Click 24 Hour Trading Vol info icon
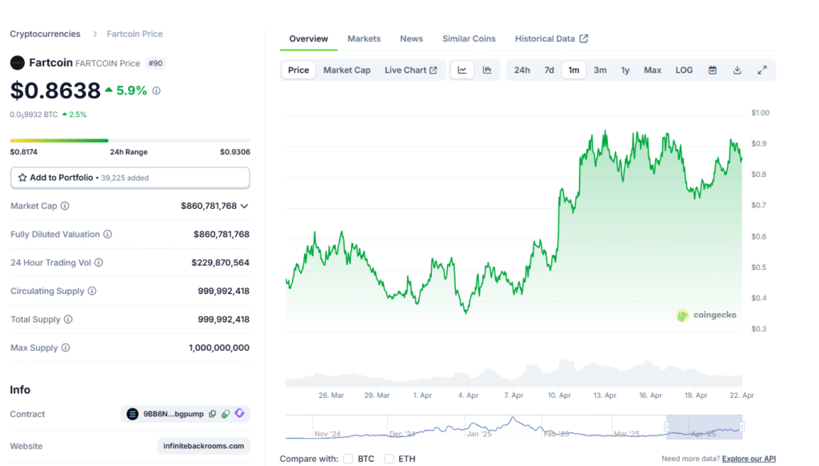This screenshot has width=819, height=466. click(x=98, y=263)
